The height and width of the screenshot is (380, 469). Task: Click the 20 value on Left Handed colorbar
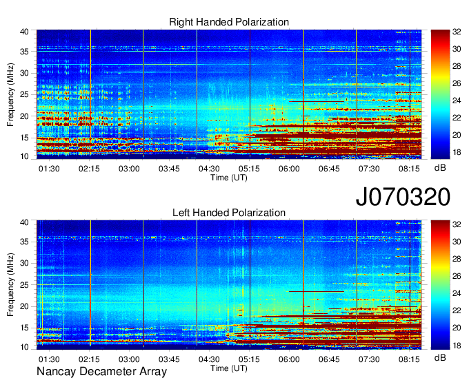click(x=457, y=328)
